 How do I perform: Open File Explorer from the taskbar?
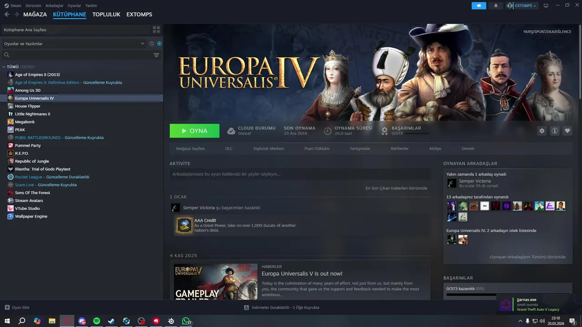52,321
